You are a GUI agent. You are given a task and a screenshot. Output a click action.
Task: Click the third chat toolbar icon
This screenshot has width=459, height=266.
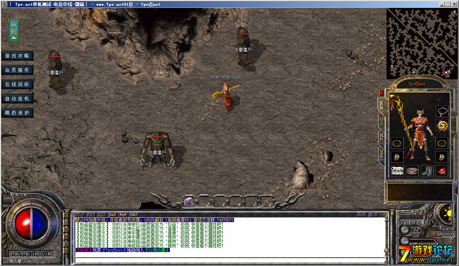tap(101, 215)
